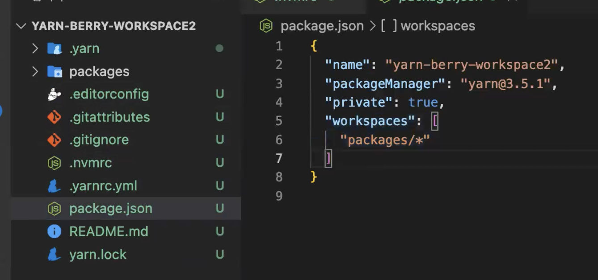Click the workspaces breadcrumb segment
Viewport: 598px width, 280px height.
438,26
